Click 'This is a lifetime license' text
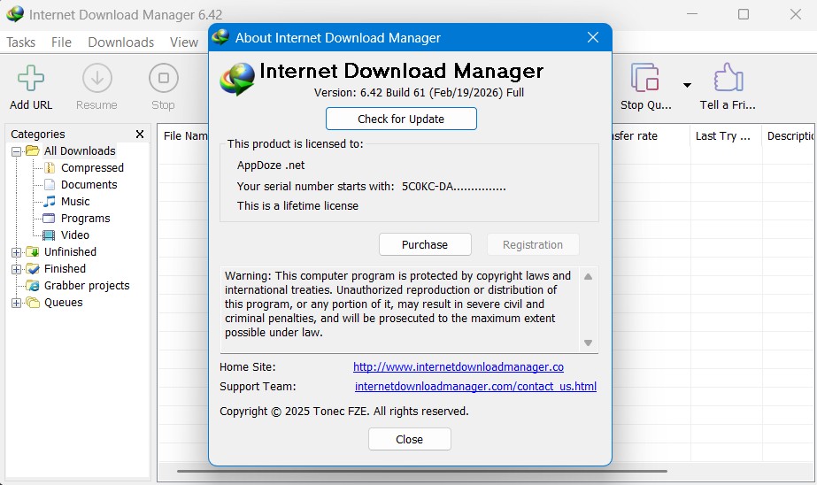This screenshot has height=485, width=817. click(297, 206)
